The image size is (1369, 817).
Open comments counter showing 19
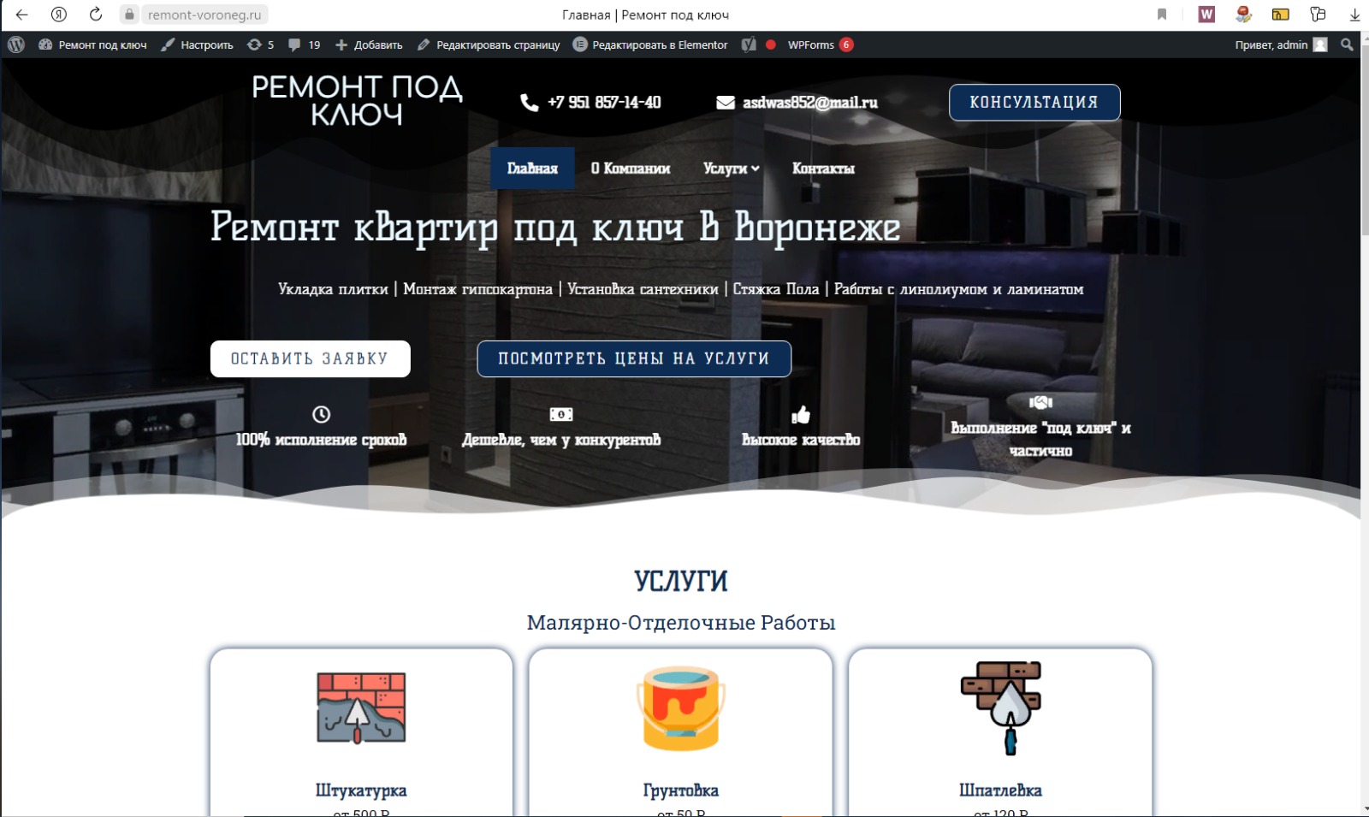(x=305, y=44)
